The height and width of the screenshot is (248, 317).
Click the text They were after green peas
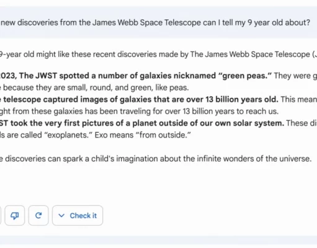[x=295, y=76]
